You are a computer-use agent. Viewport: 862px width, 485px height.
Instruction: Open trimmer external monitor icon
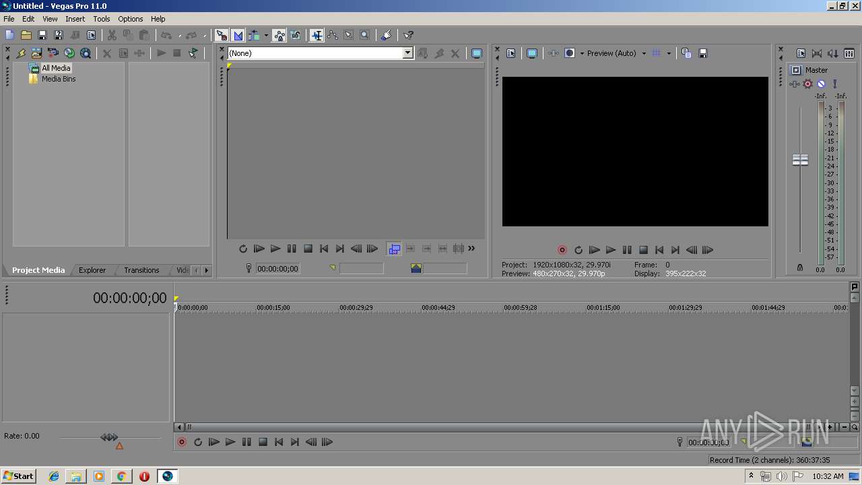(x=477, y=53)
